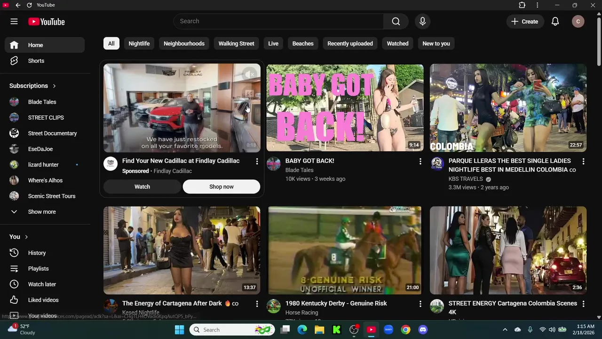602x339 pixels.
Task: Select the All filter chip
Action: (x=111, y=43)
